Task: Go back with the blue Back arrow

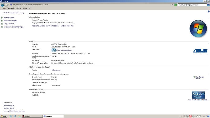Action: (2, 5)
